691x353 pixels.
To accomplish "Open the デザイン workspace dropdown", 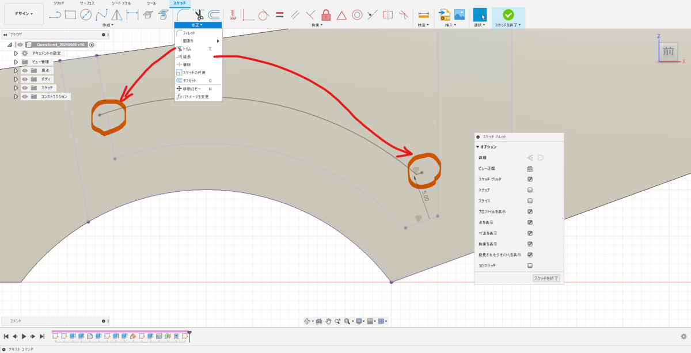I will (x=24, y=13).
